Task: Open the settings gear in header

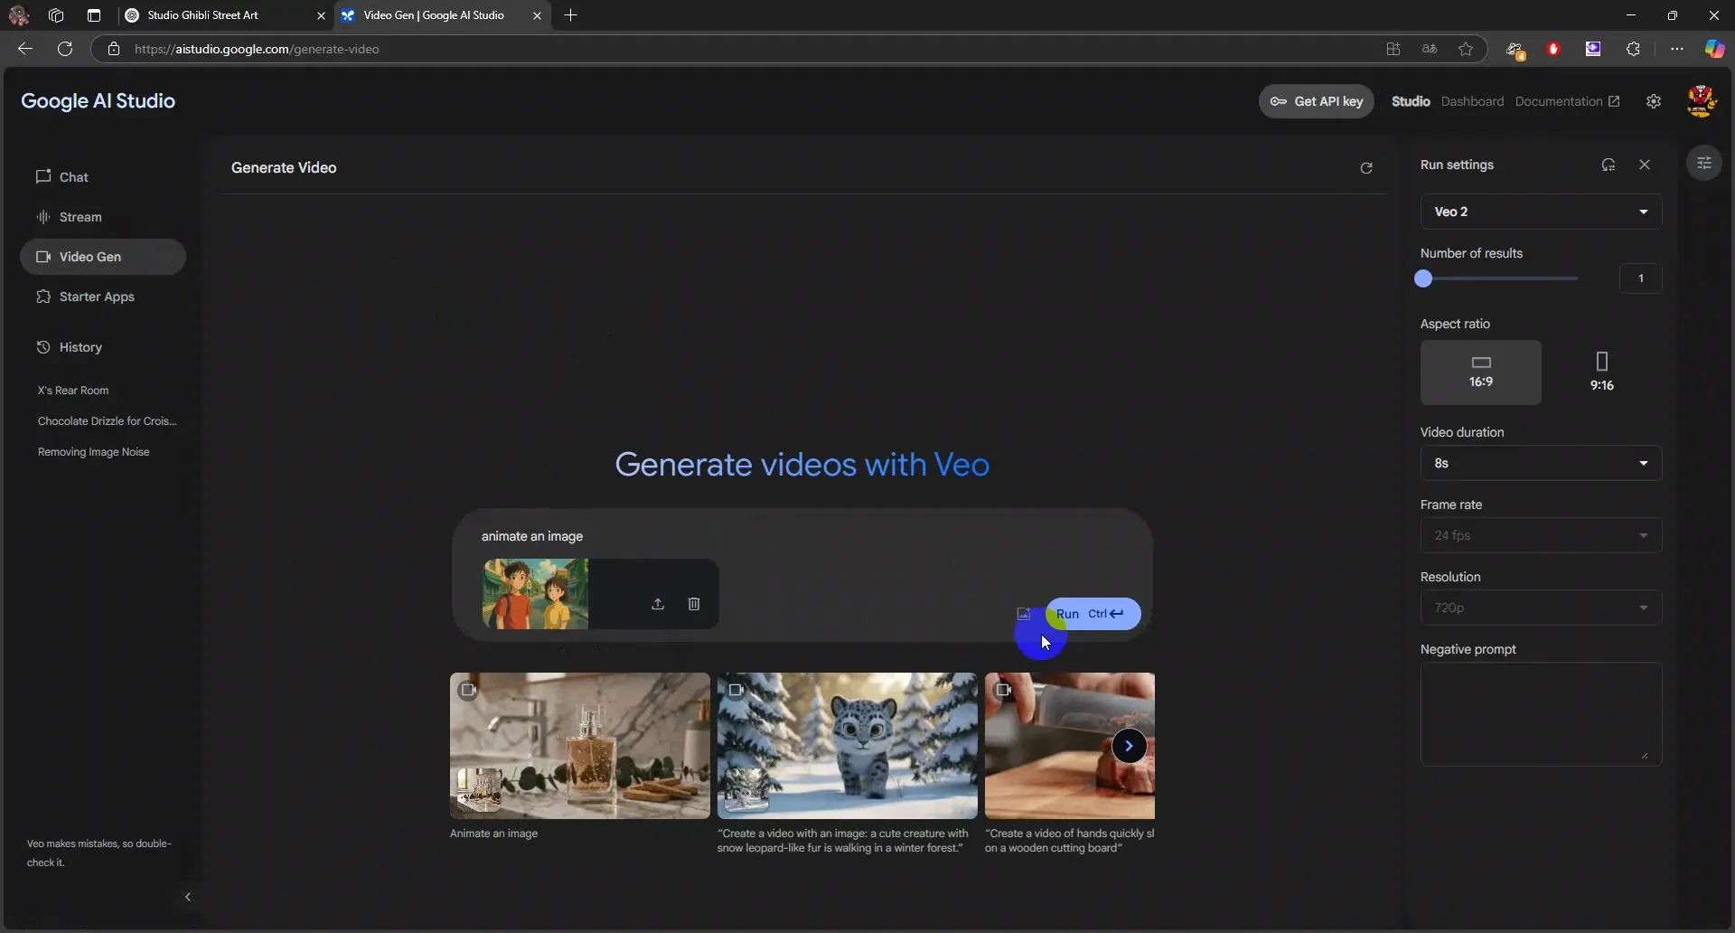Action: (x=1654, y=101)
